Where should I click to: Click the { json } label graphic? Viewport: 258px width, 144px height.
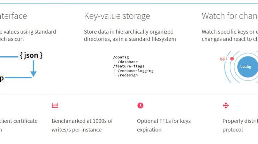click(31, 55)
